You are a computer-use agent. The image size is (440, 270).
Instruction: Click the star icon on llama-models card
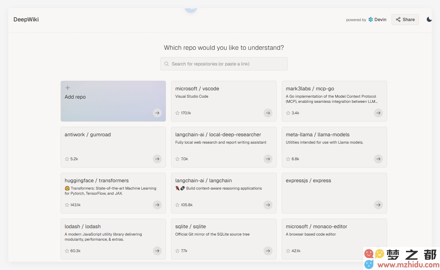(288, 159)
